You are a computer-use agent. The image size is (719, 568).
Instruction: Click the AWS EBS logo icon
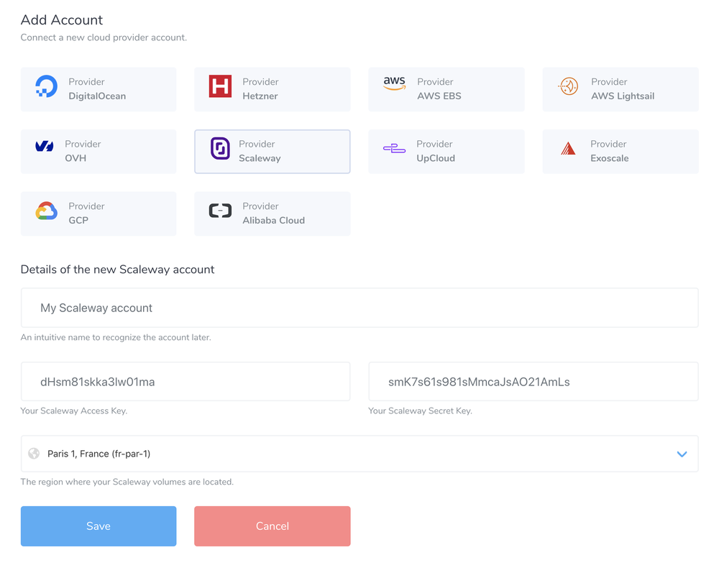(x=394, y=83)
